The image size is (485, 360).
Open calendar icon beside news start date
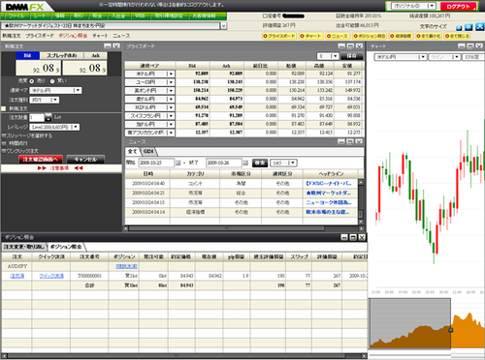(178, 163)
